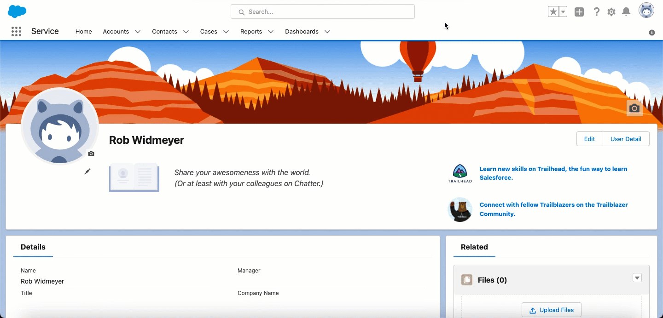663x318 pixels.
Task: Open the Files (0) related list link
Action: [x=492, y=280]
